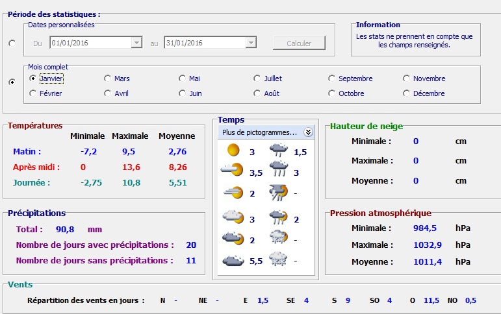This screenshot has height=314, width=501.
Task: Open the start date 01/01/2016 dropdown arrow
Action: tap(136, 42)
